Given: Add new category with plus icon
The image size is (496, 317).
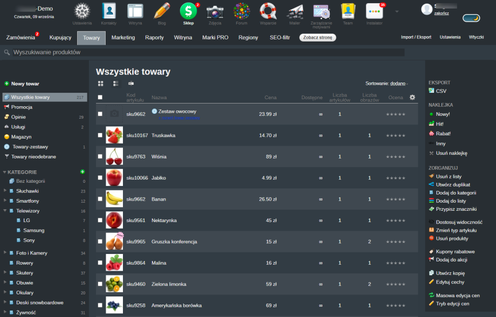Looking at the screenshot, I should pos(82,171).
